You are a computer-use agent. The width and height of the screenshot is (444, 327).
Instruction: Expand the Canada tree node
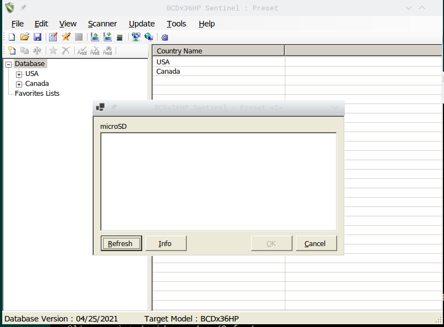pyautogui.click(x=19, y=84)
